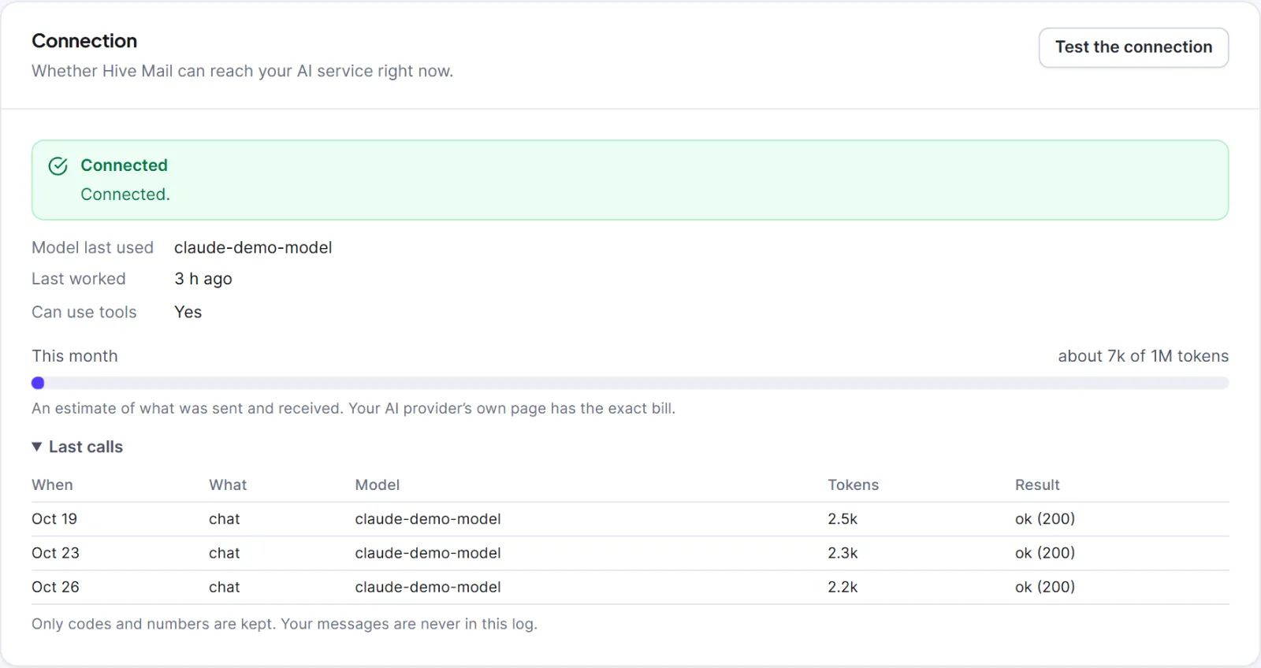Click the Result column header

click(x=1037, y=485)
